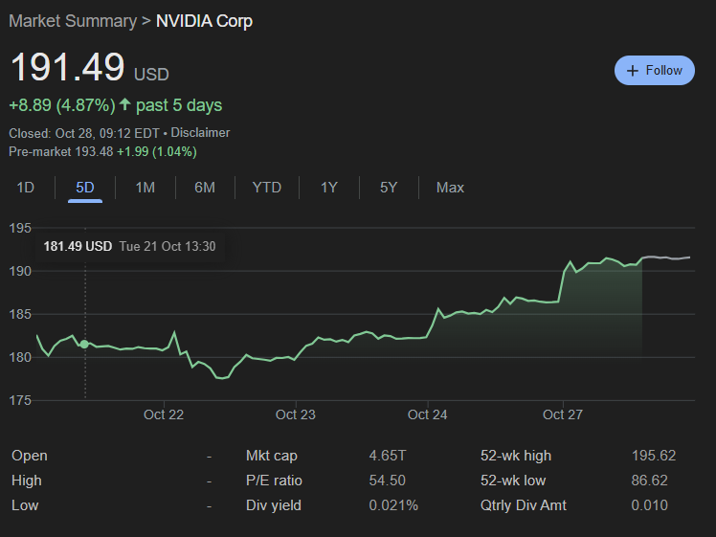
Task: Click the green data point marker on chart
Action: pos(84,344)
